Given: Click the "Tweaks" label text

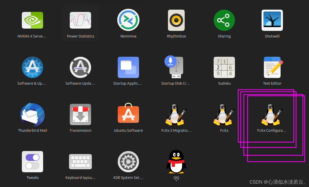Looking at the screenshot, I should [x=32, y=178].
